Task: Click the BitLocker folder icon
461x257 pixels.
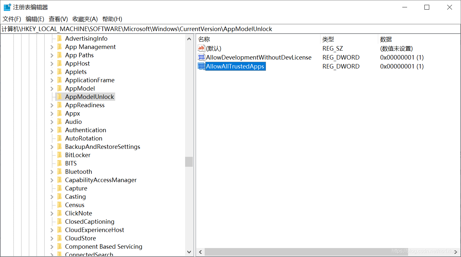Action: (x=59, y=155)
